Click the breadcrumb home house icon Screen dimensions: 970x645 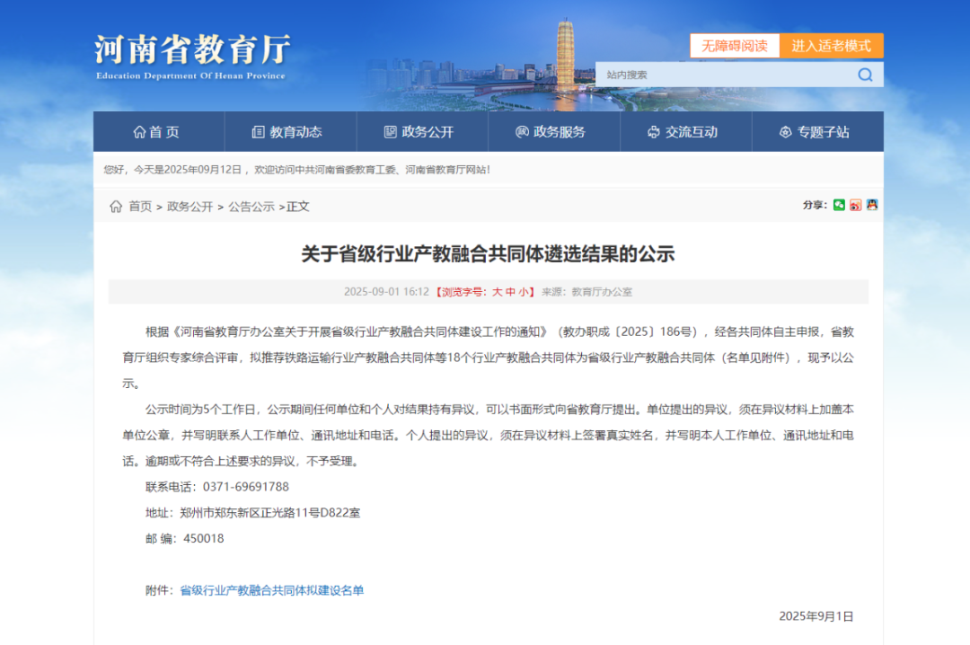point(116,206)
